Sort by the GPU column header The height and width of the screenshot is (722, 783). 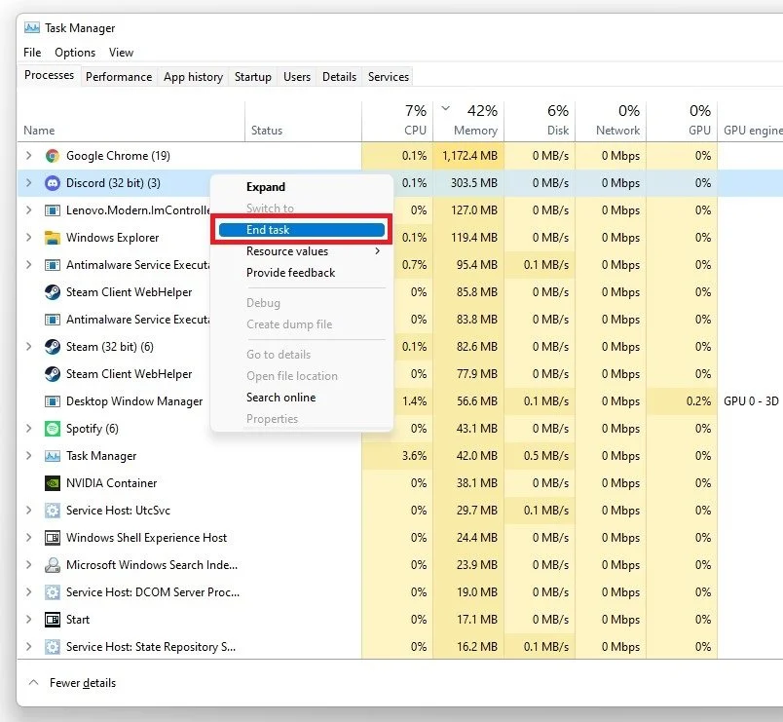tap(682, 121)
